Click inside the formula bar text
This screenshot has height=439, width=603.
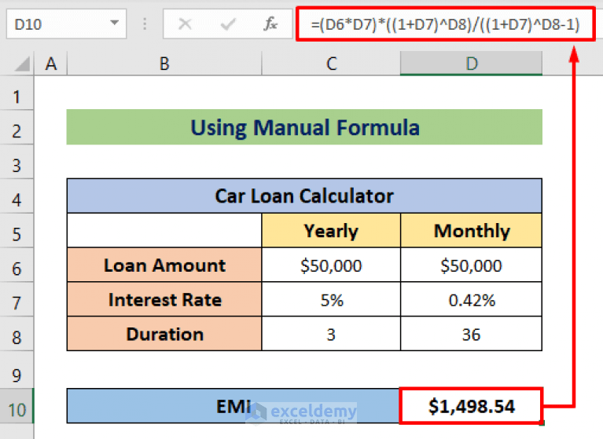point(445,24)
